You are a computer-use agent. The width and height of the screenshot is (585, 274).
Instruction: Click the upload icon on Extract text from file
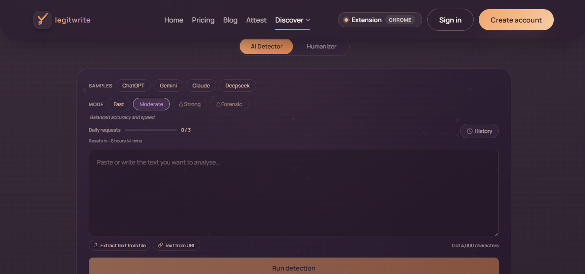[x=96, y=245]
